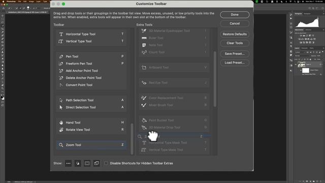Open the Photoshop application menu
The height and width of the screenshot is (183, 325).
tap(11, 2)
